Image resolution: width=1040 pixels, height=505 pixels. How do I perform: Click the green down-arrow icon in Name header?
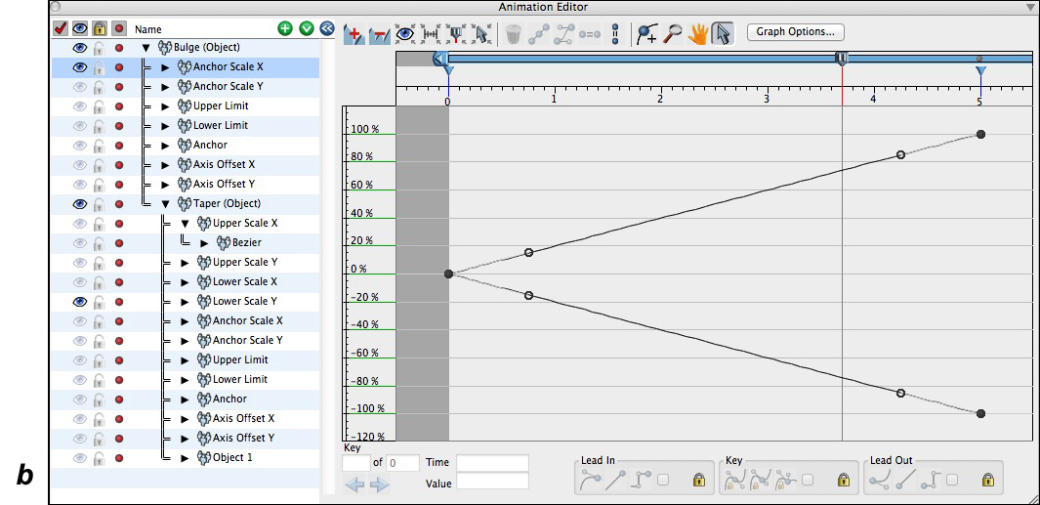(307, 28)
